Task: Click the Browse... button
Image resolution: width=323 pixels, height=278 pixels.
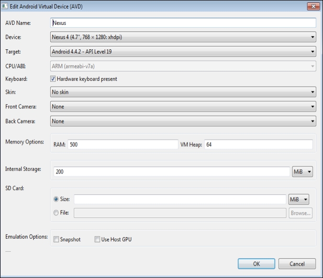Action: point(301,213)
